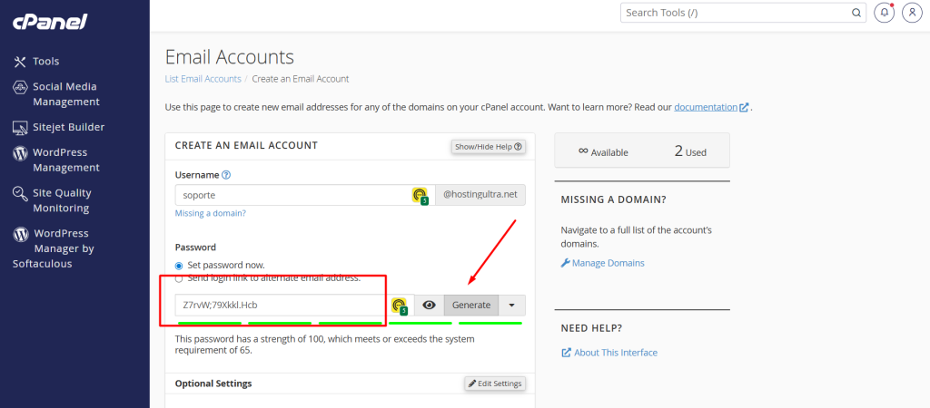Viewport: 930px width, 408px height.
Task: Click the documentation external link icon
Action: point(745,107)
